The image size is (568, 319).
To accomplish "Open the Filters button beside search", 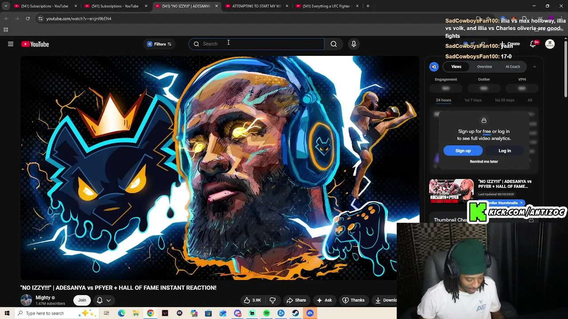I will [159, 44].
